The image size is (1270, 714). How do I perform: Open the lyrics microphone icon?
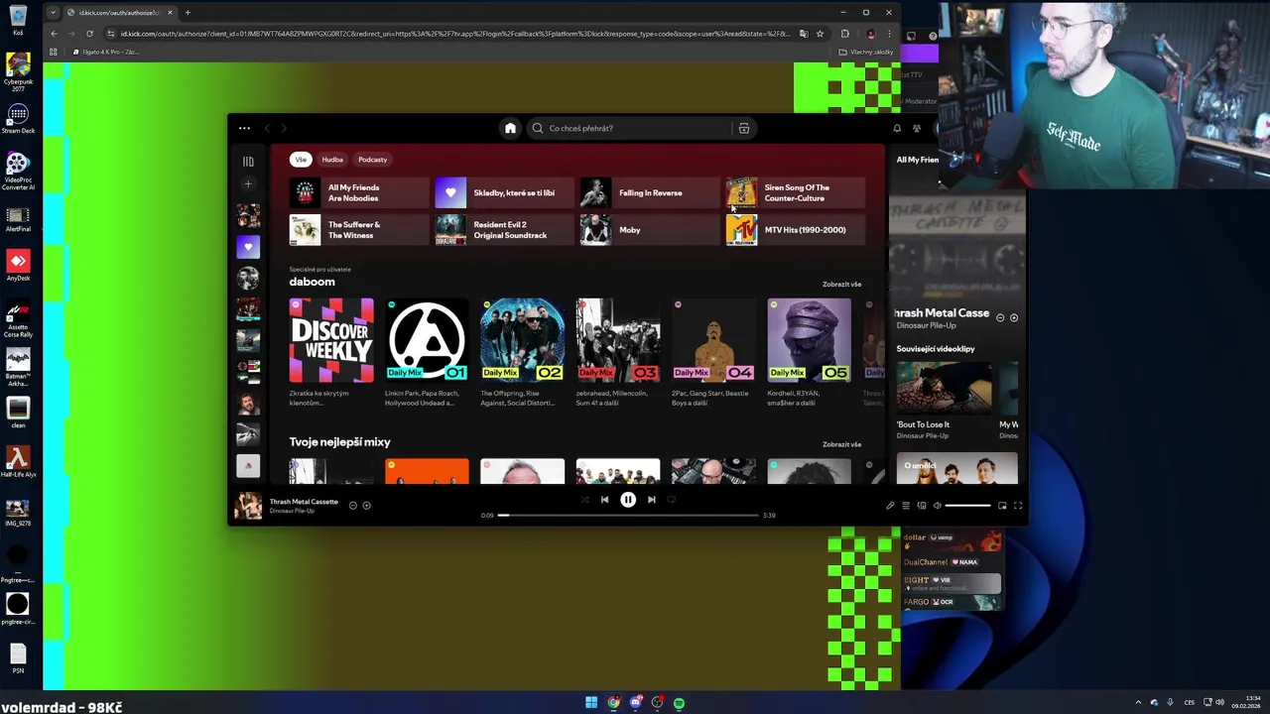(x=890, y=506)
